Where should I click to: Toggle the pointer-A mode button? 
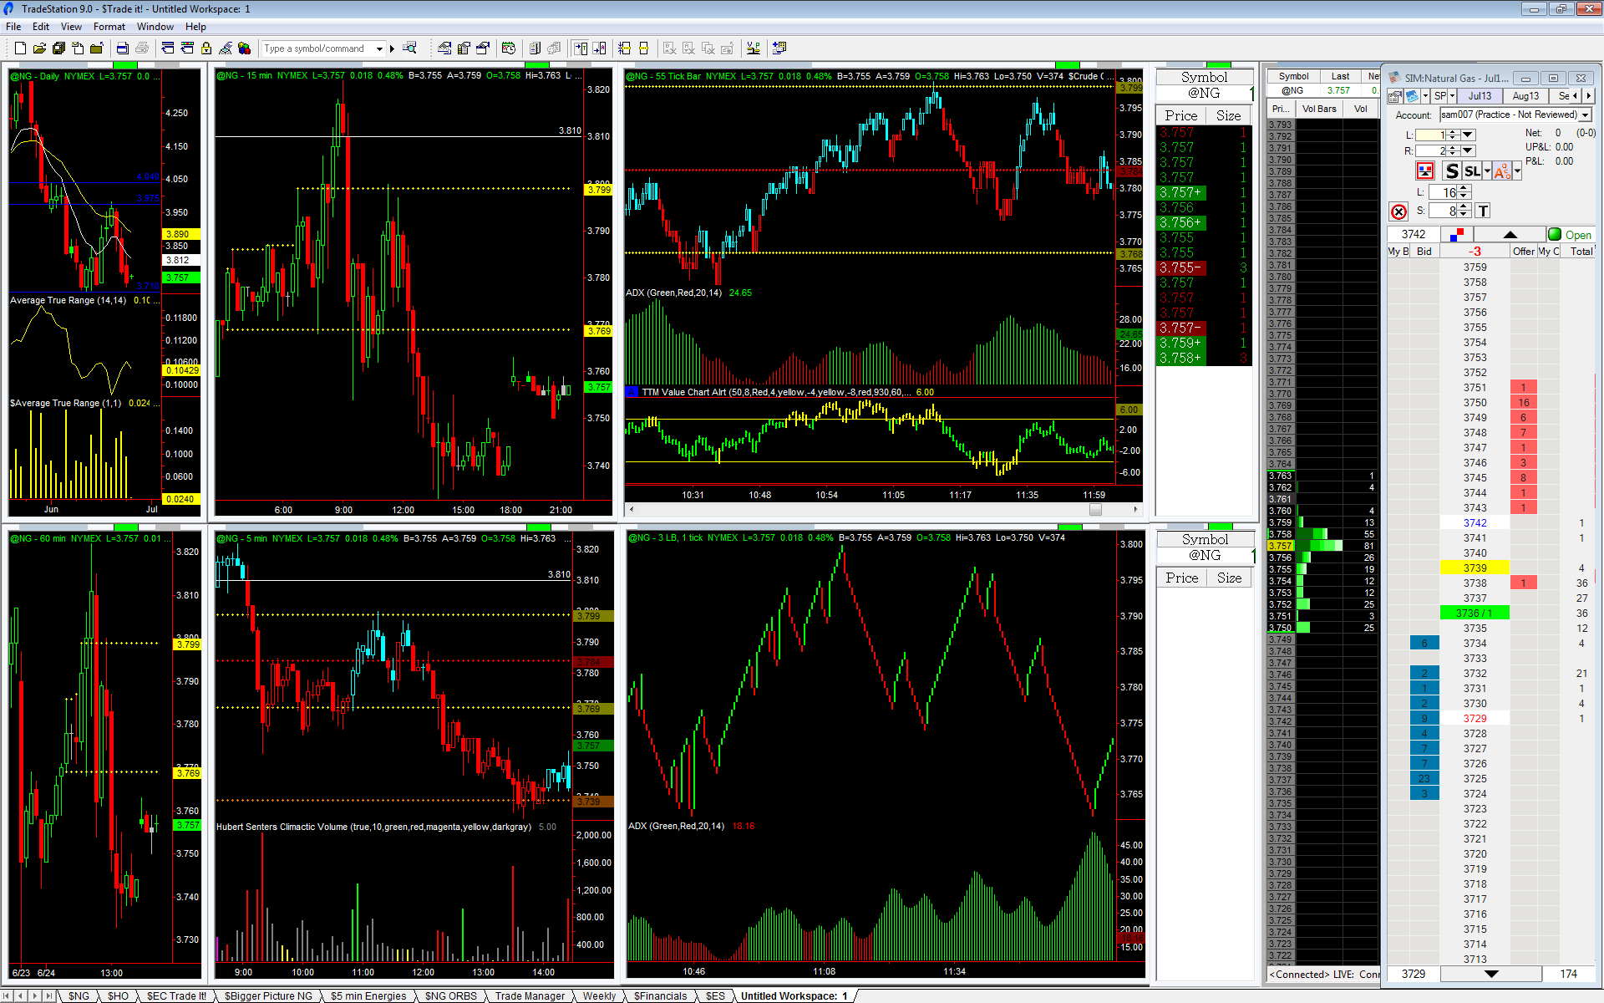[600, 48]
